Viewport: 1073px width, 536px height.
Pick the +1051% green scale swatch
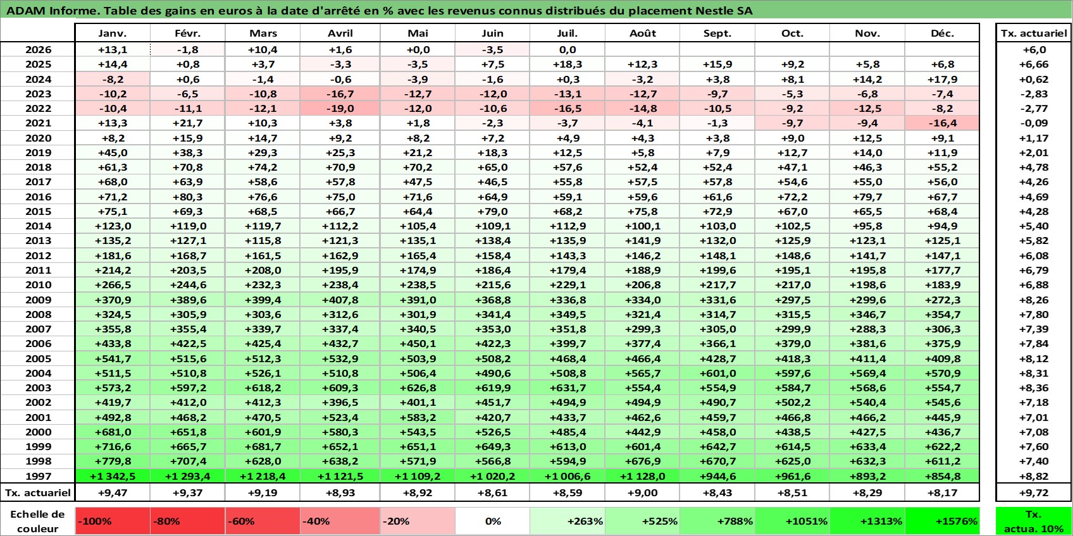click(792, 521)
